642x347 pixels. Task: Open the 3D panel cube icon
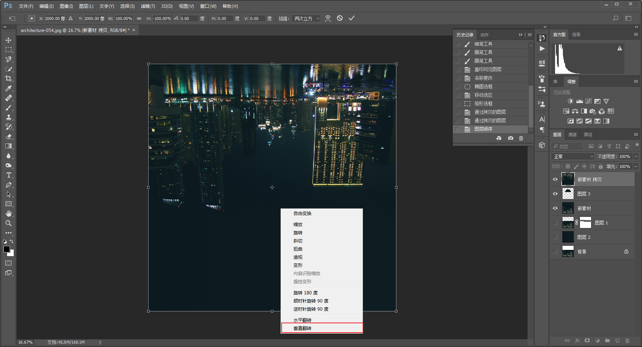[542, 145]
